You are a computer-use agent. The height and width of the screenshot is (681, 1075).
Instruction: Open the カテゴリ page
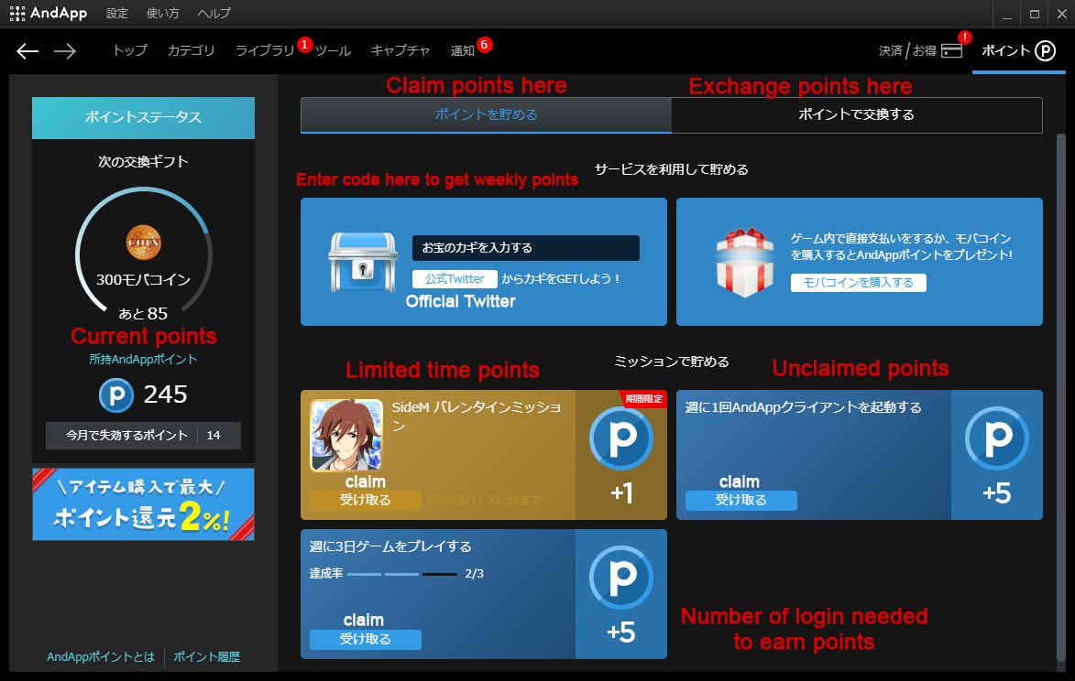[x=191, y=50]
